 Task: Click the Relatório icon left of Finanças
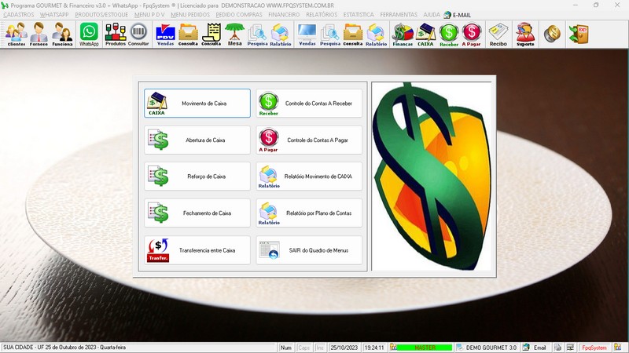point(377,35)
